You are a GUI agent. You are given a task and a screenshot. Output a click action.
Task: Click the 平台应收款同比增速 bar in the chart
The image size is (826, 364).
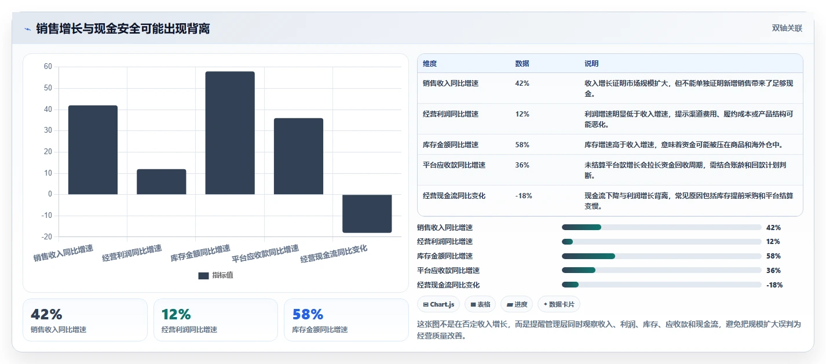coord(298,156)
